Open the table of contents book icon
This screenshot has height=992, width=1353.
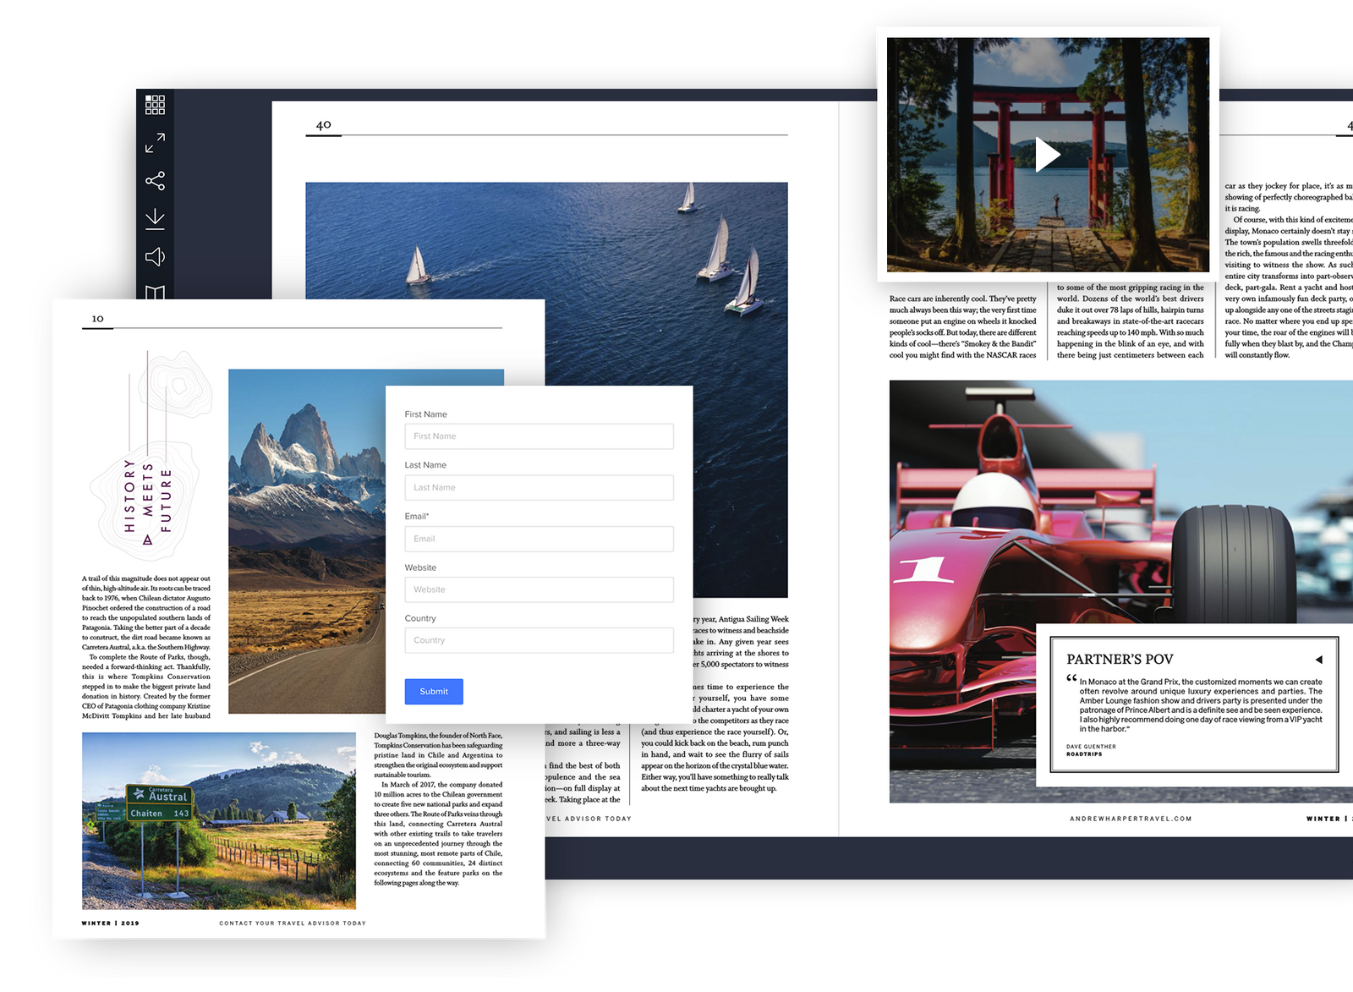coord(155,293)
